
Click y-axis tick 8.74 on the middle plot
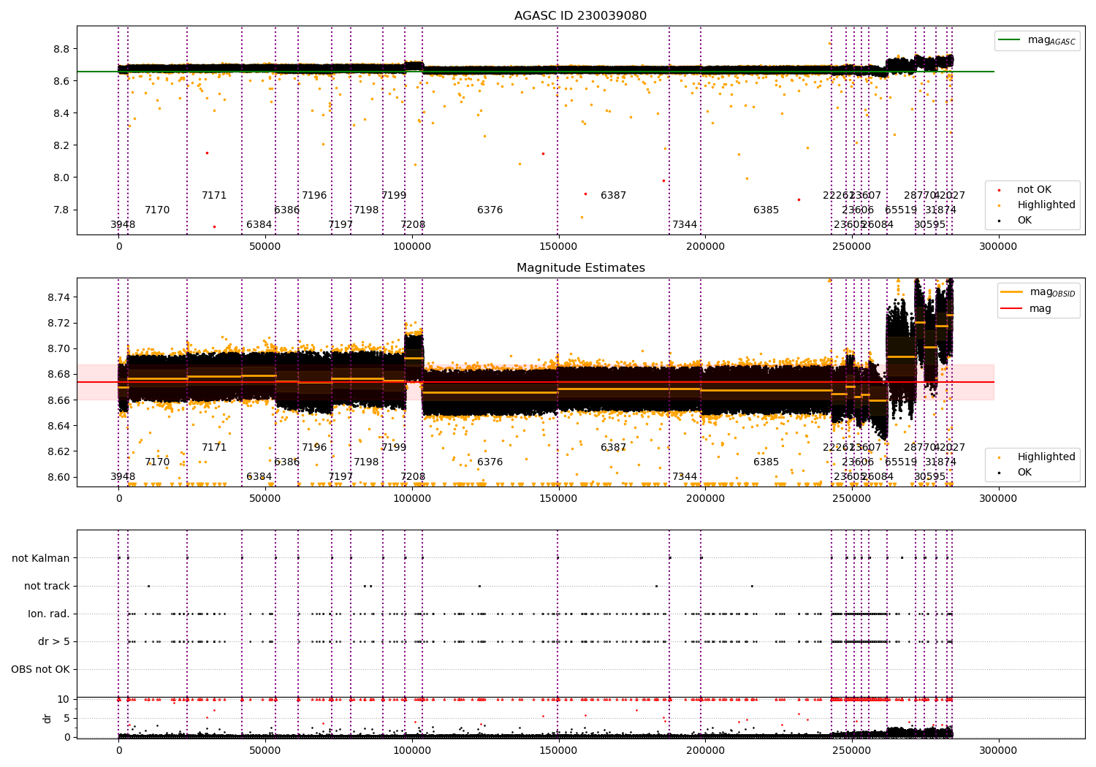(58, 297)
